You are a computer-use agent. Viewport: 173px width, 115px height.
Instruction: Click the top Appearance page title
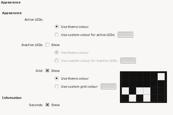click(x=10, y=2)
